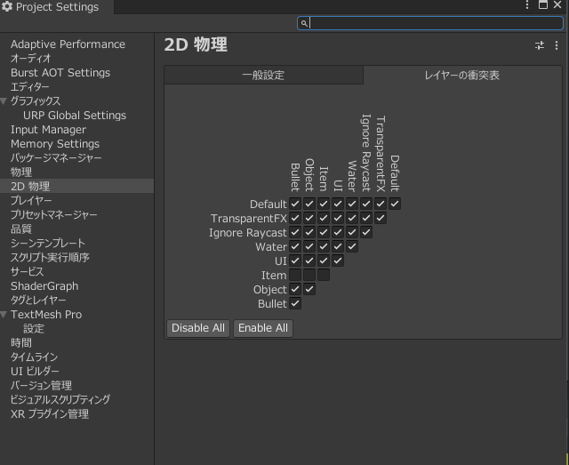Collapse the グラフィックス tree section

pos(4,101)
